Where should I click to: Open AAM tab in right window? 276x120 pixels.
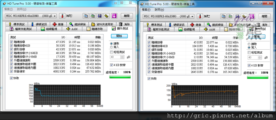209,29
